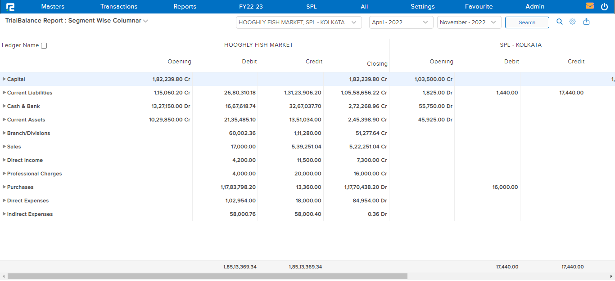Viewport: 615px width, 281px height.
Task: Click the power logout icon
Action: click(604, 7)
